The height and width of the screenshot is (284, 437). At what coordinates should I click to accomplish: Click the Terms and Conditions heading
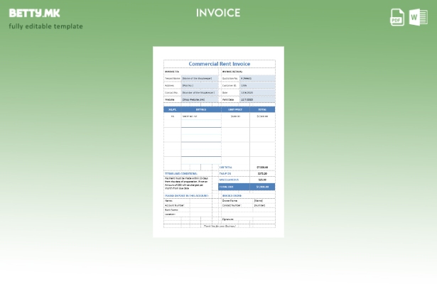[x=181, y=173]
